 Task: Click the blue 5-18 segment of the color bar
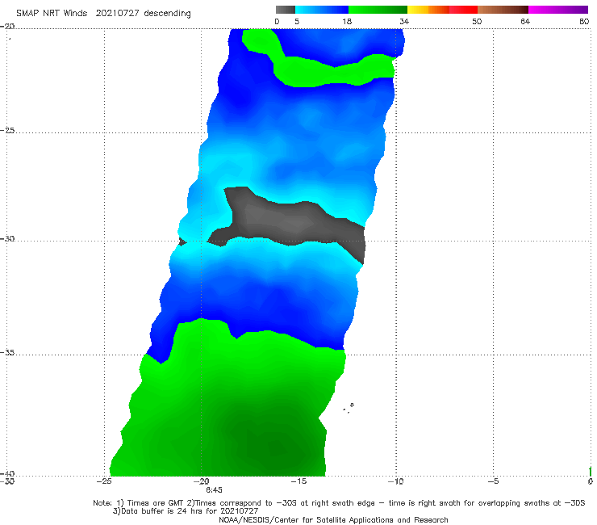click(x=322, y=10)
